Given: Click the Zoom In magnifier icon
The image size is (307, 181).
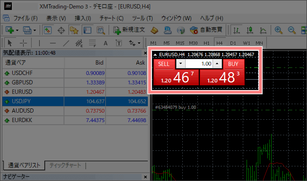Looking at the screenshot, I should (278, 30).
